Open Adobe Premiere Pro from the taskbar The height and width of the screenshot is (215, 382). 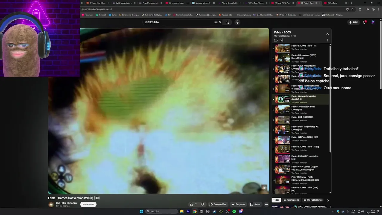188,211
